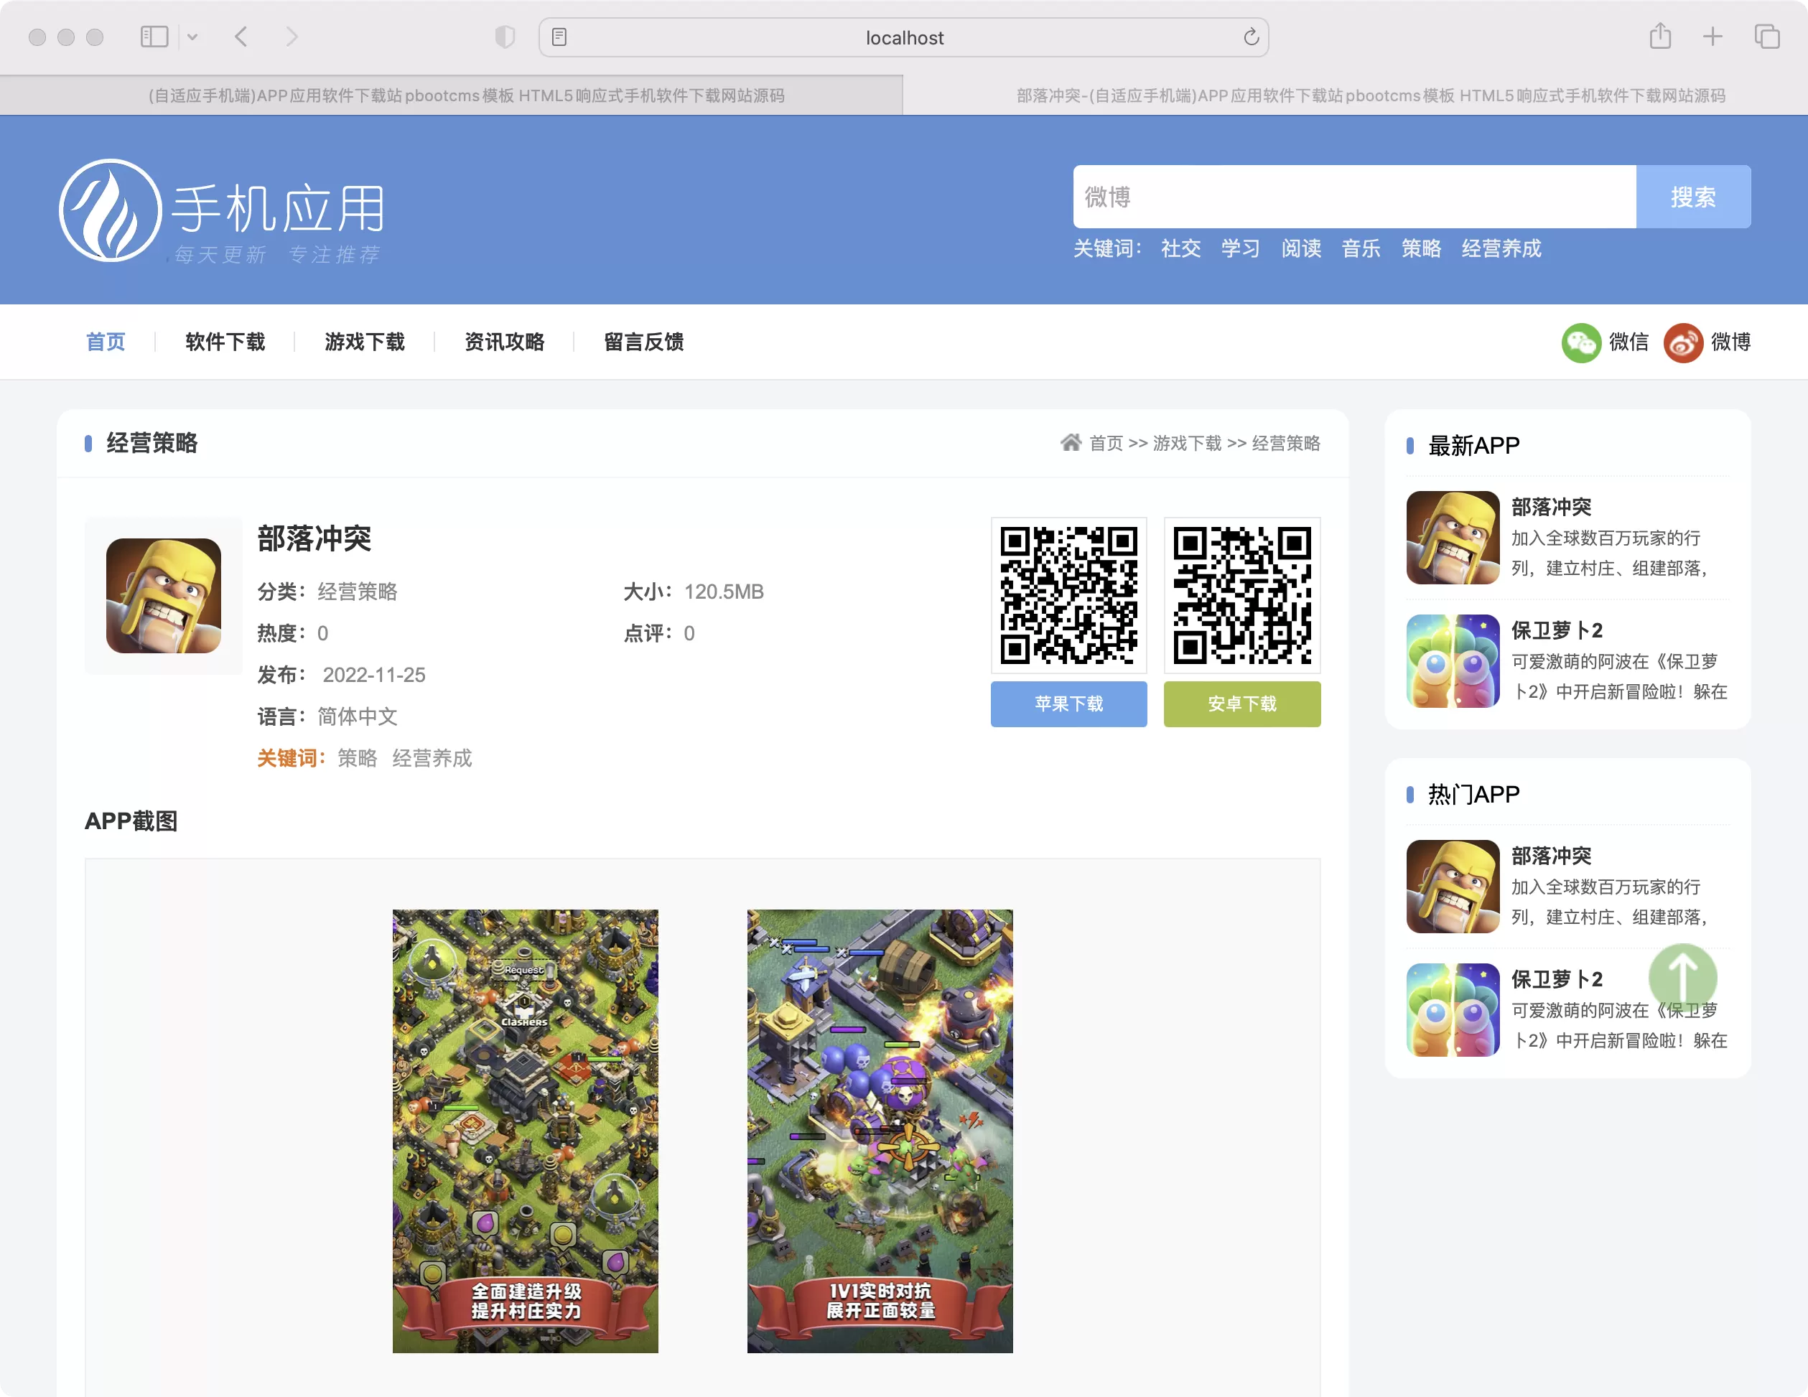Reload the page with the refresh icon
The height and width of the screenshot is (1397, 1808).
click(x=1251, y=37)
